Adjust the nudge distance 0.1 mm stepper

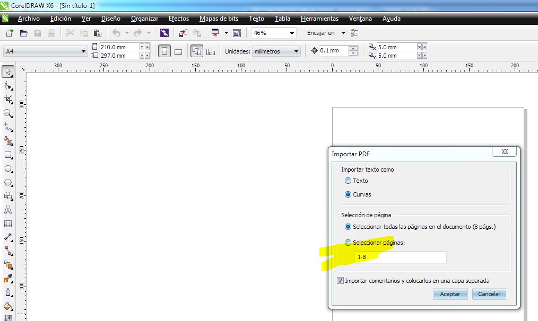coord(353,51)
